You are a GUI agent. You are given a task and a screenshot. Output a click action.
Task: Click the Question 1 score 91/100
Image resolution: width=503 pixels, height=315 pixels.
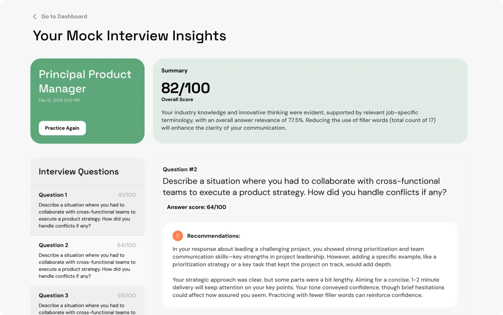click(x=127, y=195)
